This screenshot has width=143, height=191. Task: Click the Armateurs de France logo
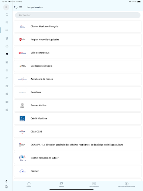(x=22, y=79)
